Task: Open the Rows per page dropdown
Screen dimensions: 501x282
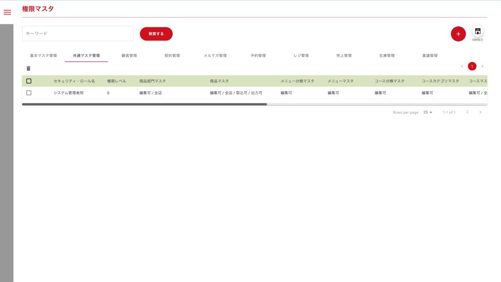Action: (428, 112)
